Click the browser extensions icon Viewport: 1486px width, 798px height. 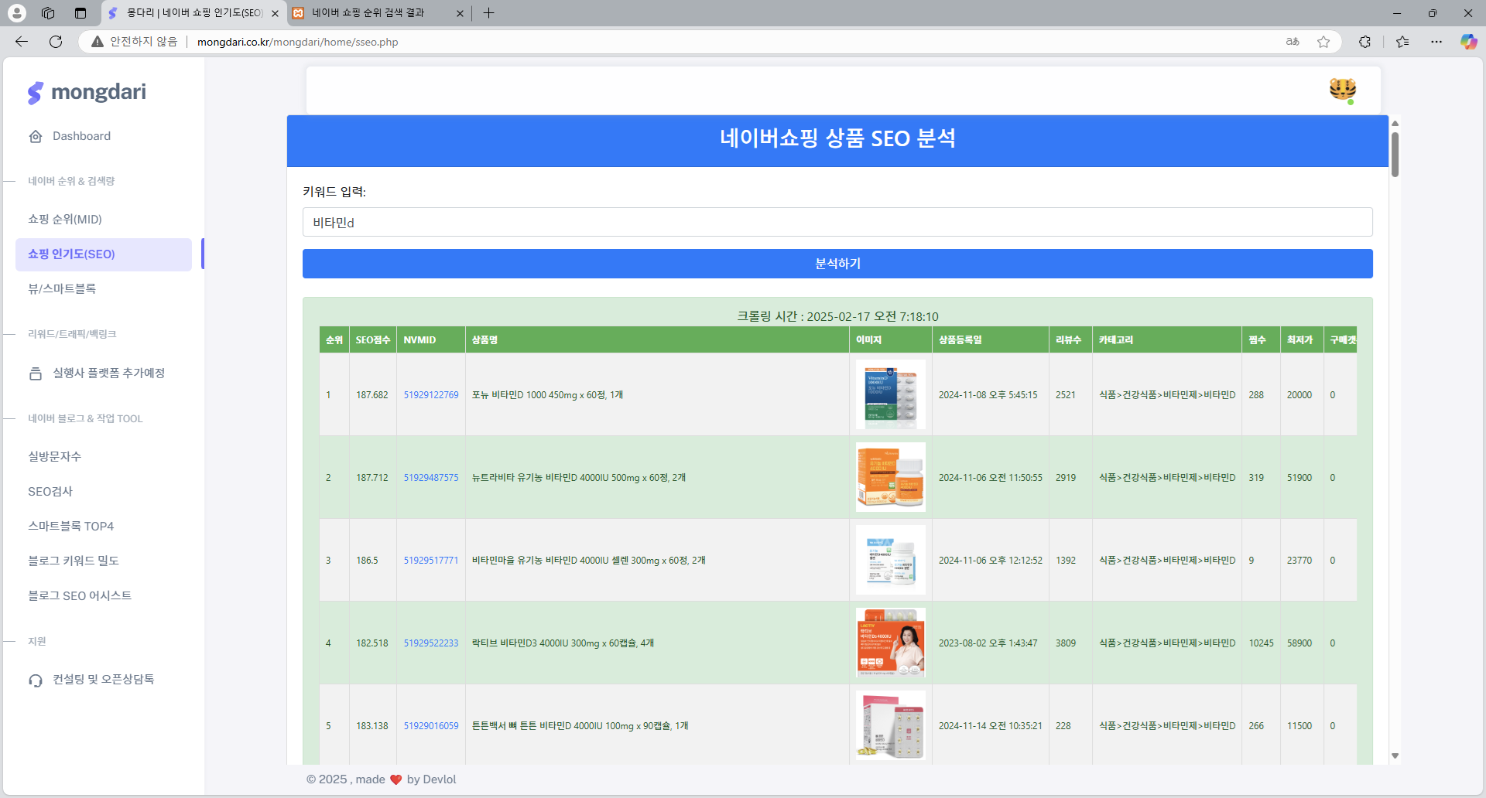click(x=1364, y=42)
